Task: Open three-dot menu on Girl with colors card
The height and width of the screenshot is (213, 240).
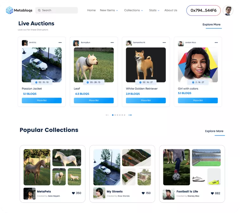Action: click(x=216, y=43)
